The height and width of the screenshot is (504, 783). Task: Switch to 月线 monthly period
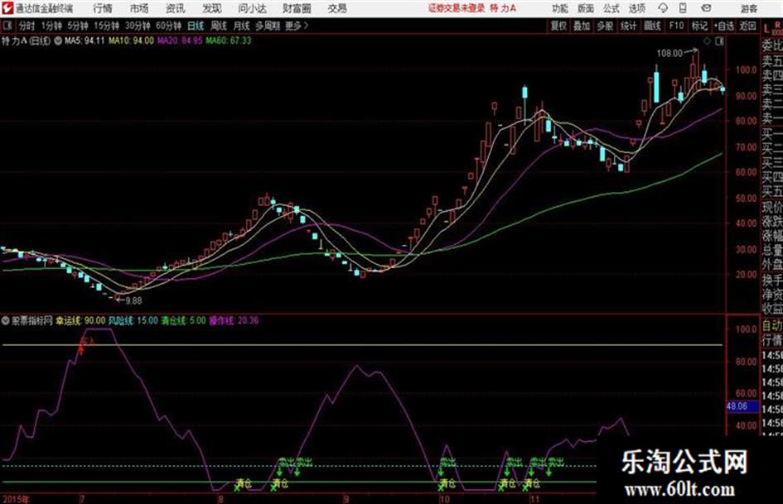click(241, 26)
